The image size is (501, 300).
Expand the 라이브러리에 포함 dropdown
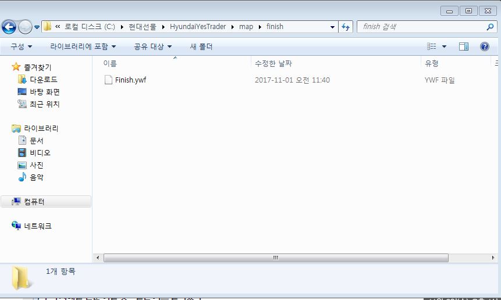(83, 47)
